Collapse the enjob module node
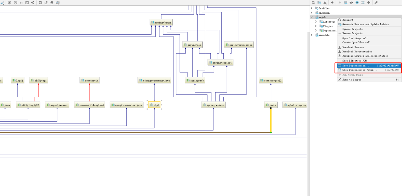 tap(312, 17)
